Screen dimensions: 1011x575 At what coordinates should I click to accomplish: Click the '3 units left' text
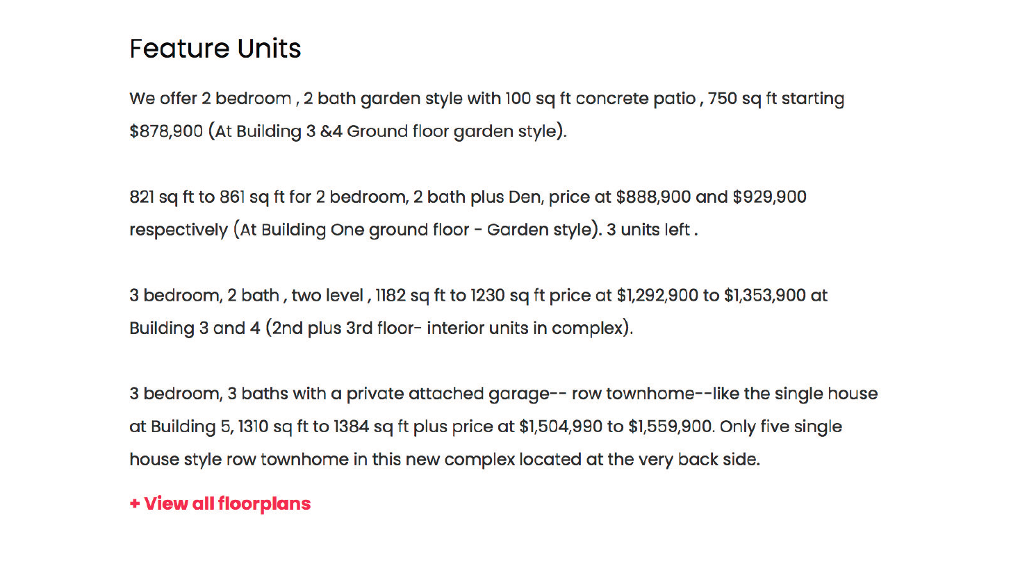tap(648, 230)
